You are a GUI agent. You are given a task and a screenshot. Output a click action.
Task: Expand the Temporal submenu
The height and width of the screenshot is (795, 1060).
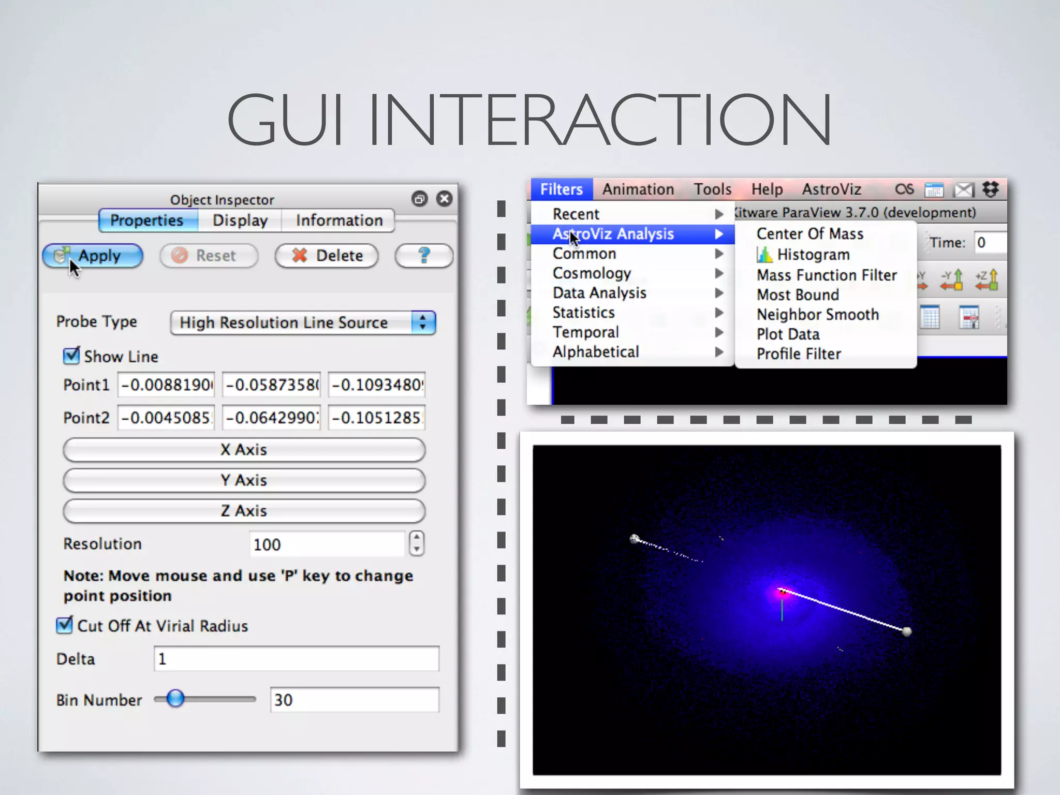point(632,332)
